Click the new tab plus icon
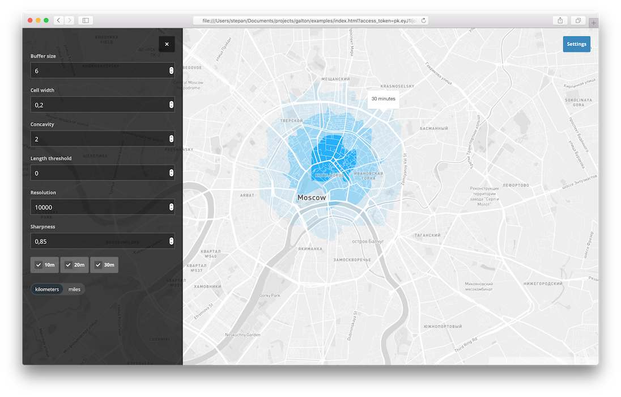The height and width of the screenshot is (397, 621). coord(593,23)
